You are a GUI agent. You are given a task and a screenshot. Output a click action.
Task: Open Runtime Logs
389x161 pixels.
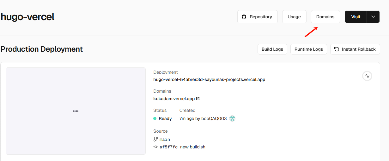click(308, 49)
